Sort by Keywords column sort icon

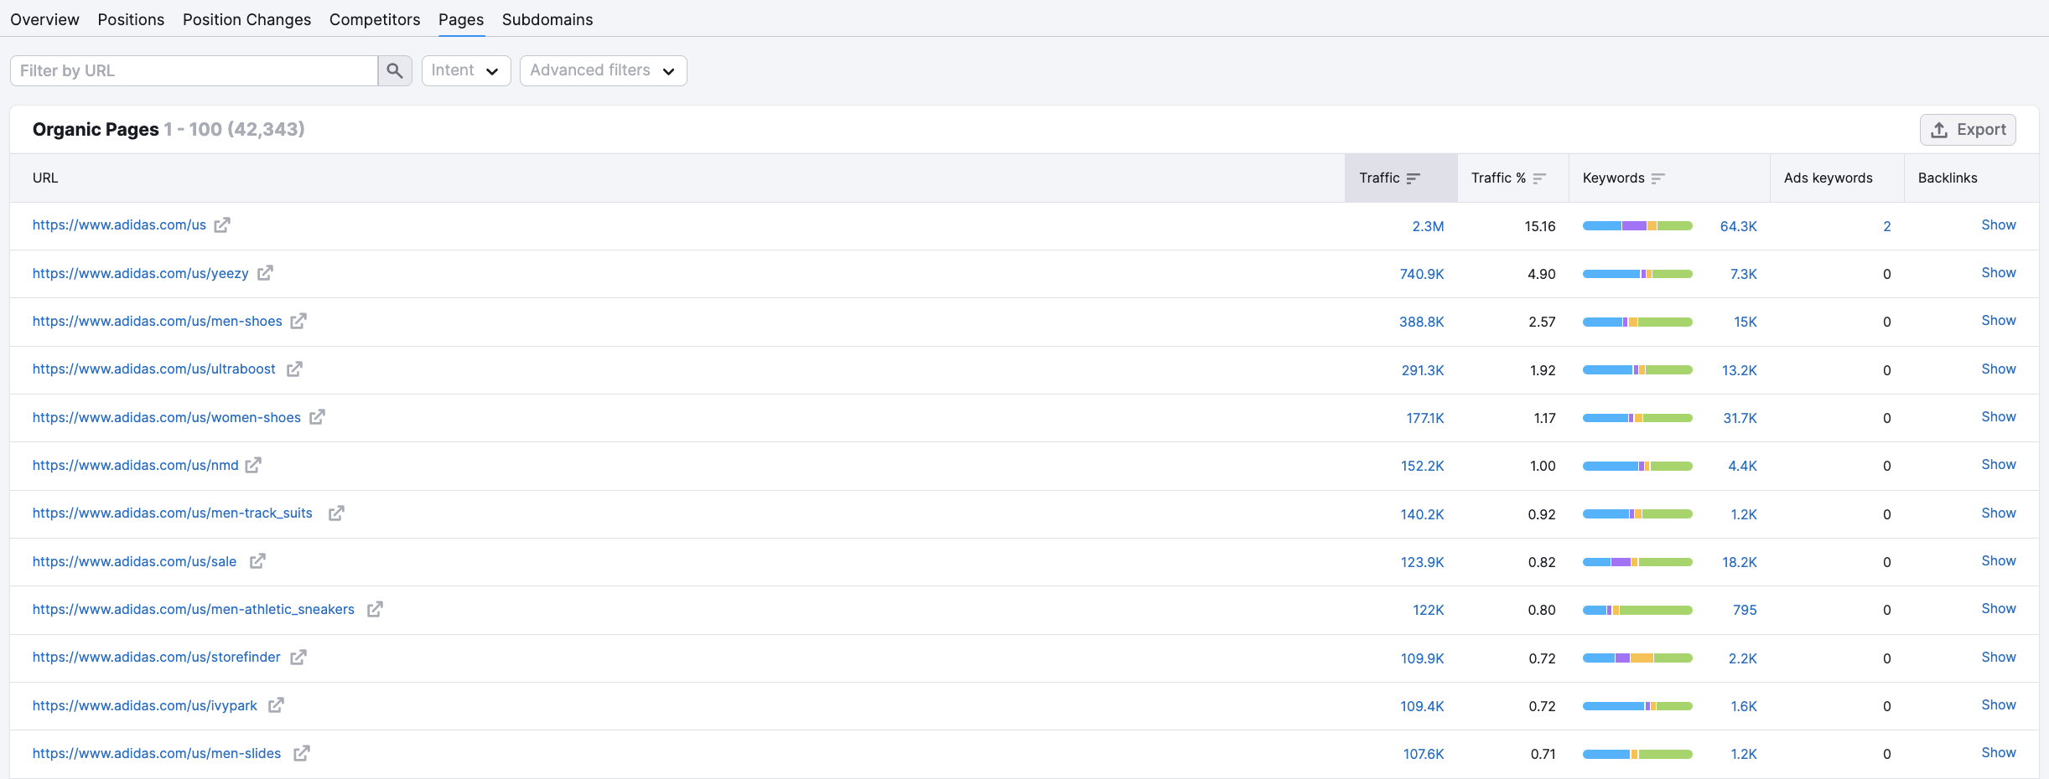coord(1657,178)
